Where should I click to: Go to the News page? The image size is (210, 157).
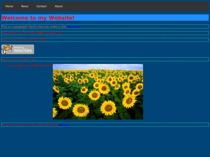[25, 6]
